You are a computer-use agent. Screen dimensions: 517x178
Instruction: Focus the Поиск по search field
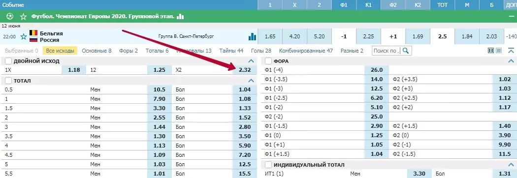point(387,51)
